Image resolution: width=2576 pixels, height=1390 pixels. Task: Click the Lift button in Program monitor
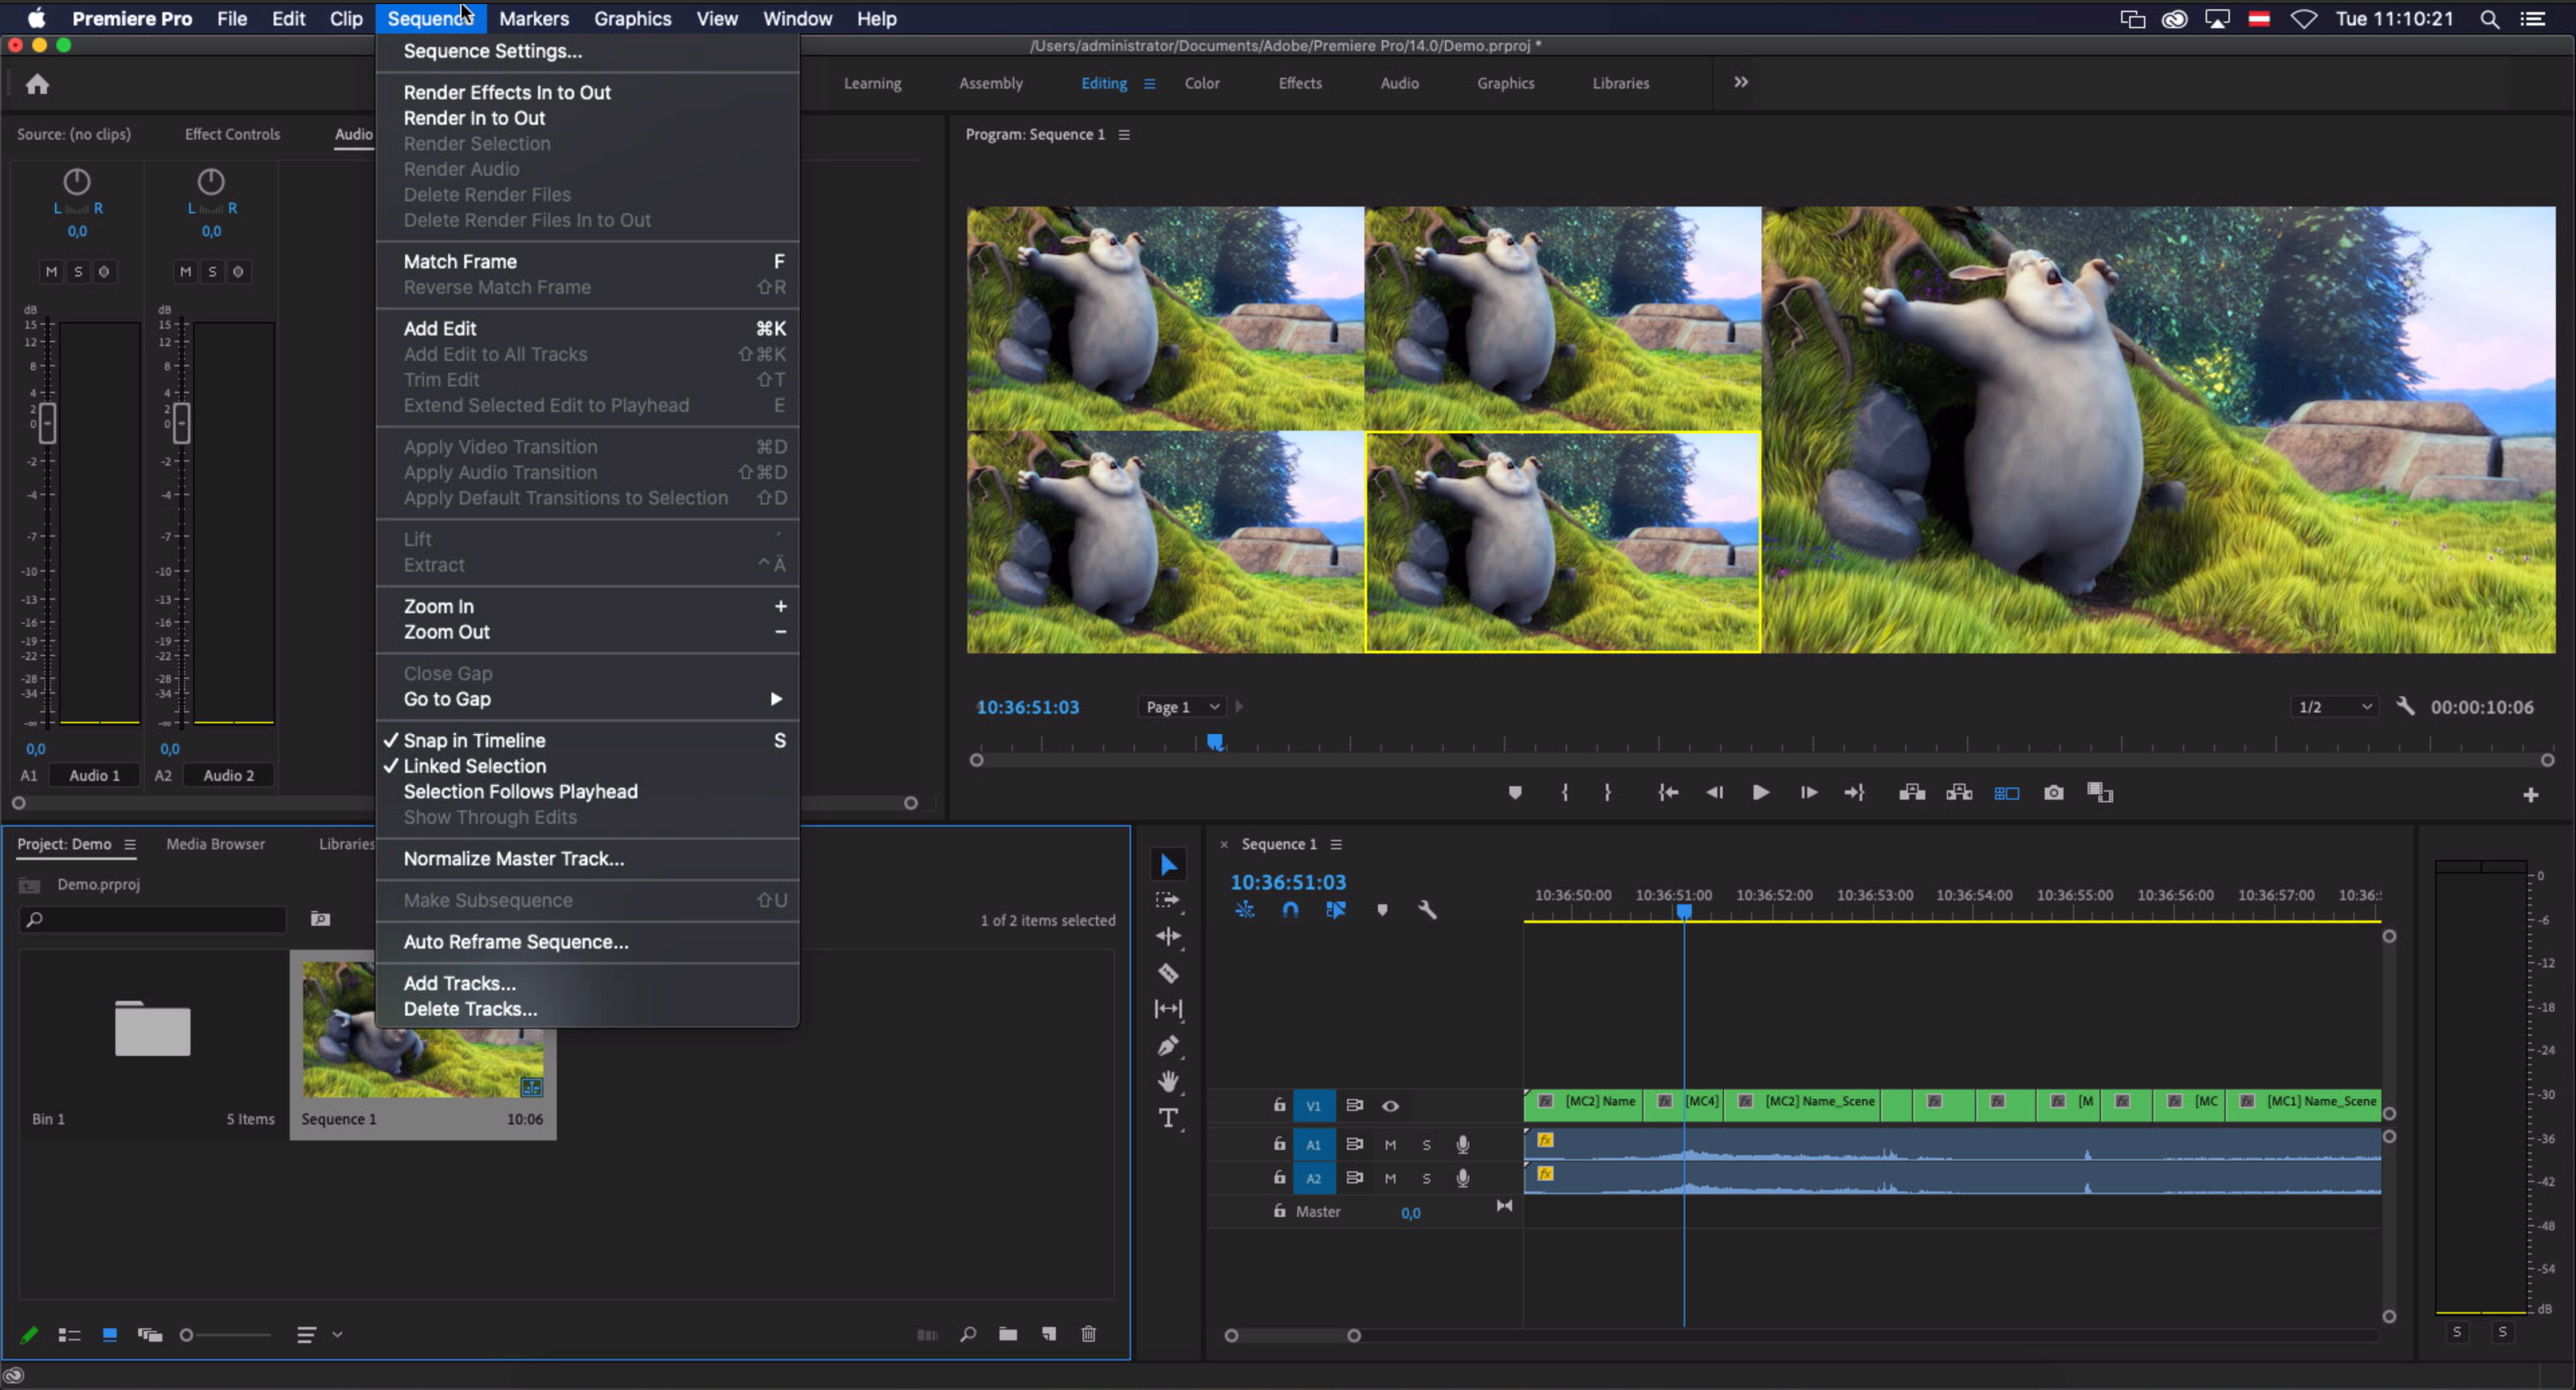[x=1912, y=793]
